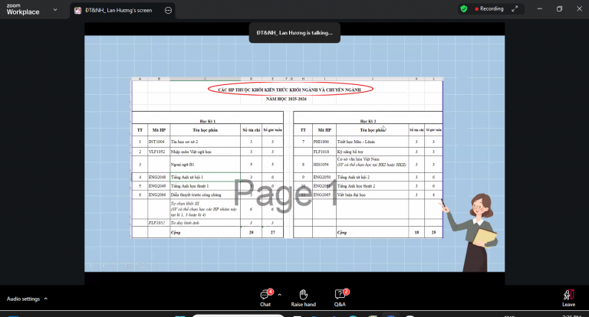Click the green encryption shield icon
The height and width of the screenshot is (317, 589).
click(x=464, y=8)
